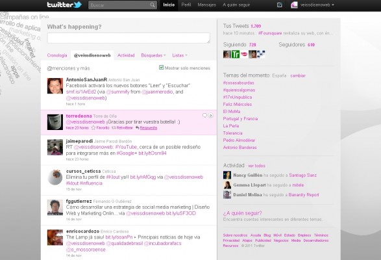Switch to the Actividad tab
Screen dimensions: 381x260
pyautogui.click(x=126, y=55)
